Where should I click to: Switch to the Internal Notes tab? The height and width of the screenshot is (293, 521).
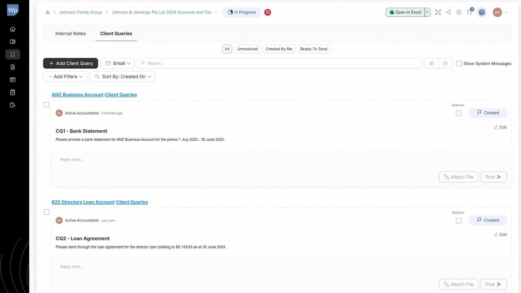[70, 33]
